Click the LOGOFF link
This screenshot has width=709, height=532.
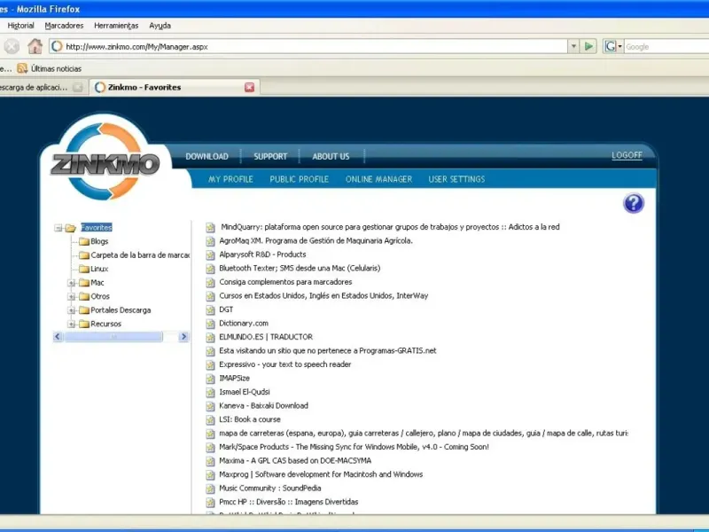(x=627, y=155)
